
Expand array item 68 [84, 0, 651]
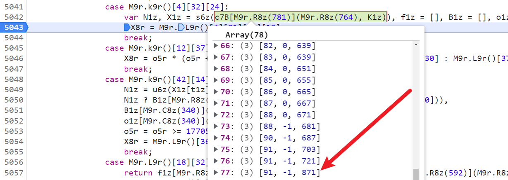point(216,68)
